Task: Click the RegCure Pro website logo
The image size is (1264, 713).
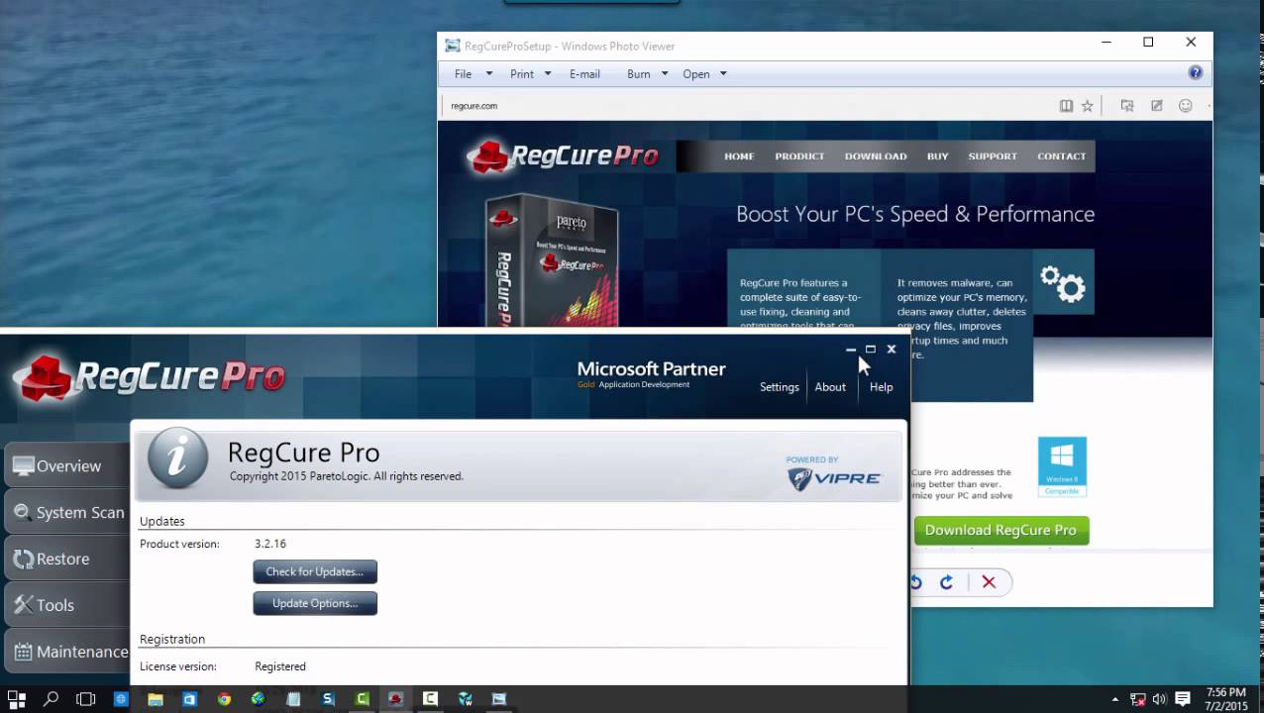Action: click(562, 155)
